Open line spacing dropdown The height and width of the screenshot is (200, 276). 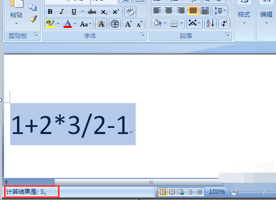coord(220,11)
